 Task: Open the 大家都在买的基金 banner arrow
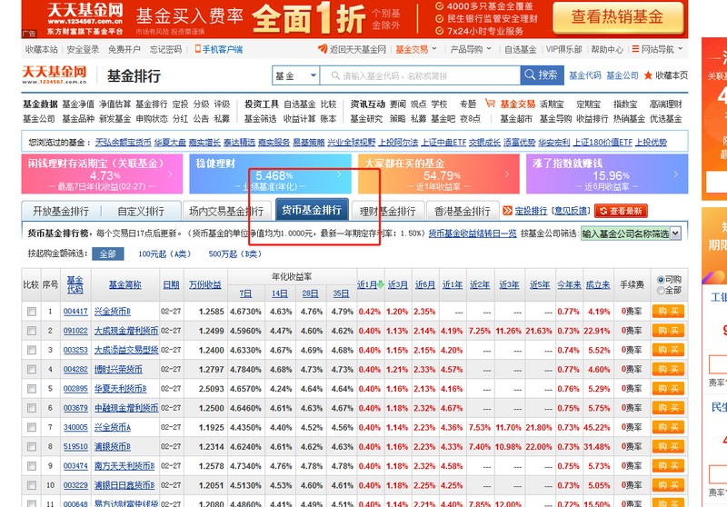pyautogui.click(x=507, y=174)
